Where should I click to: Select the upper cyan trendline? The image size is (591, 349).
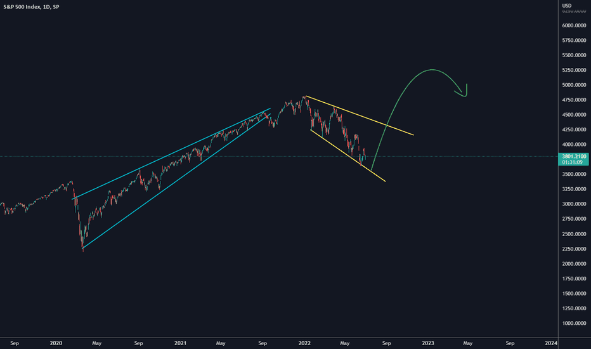pyautogui.click(x=171, y=154)
